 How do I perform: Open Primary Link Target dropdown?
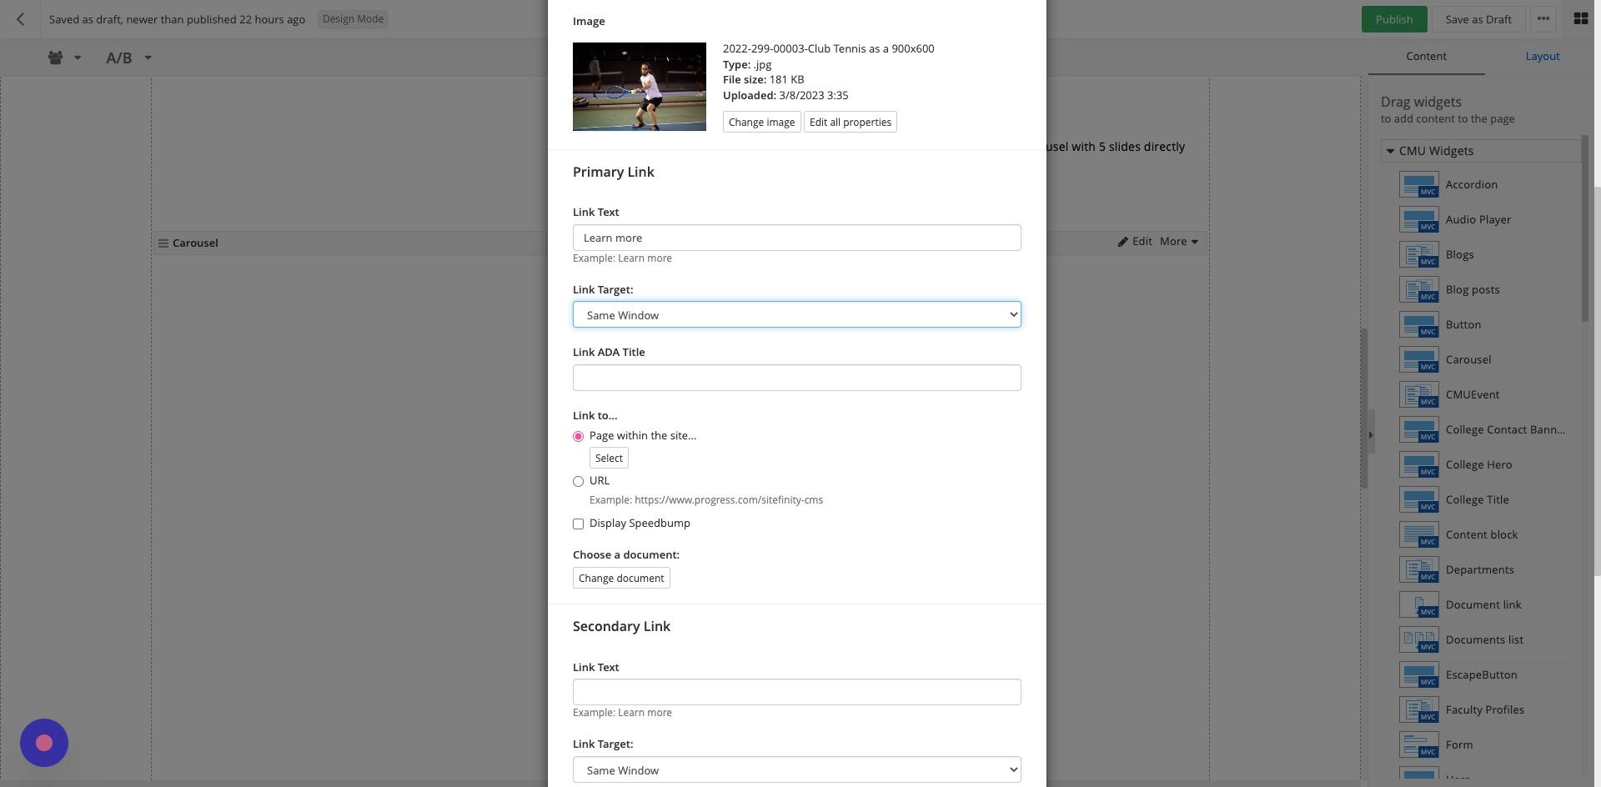coord(796,315)
